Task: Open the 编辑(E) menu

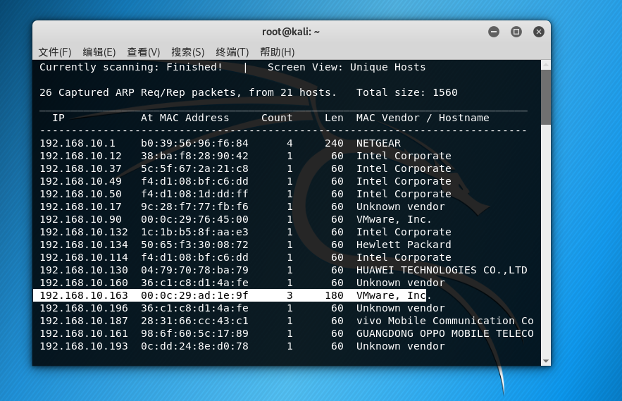Action: [99, 52]
